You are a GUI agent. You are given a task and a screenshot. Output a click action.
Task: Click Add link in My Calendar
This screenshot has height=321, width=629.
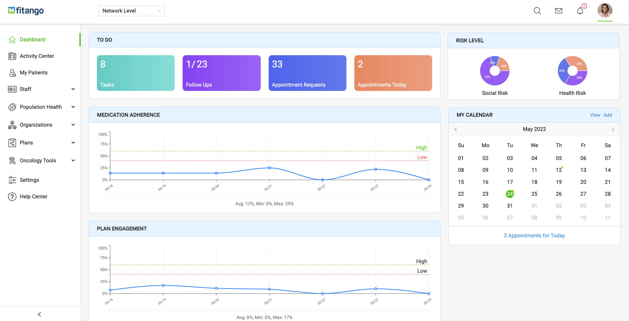[608, 115]
